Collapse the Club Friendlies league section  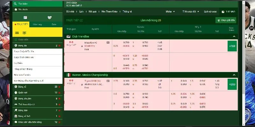(234, 37)
